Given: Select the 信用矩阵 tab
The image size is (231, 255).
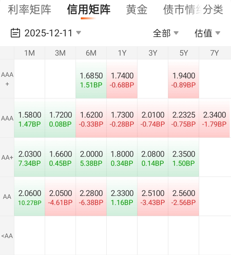Looking at the screenshot, I should coord(89,10).
